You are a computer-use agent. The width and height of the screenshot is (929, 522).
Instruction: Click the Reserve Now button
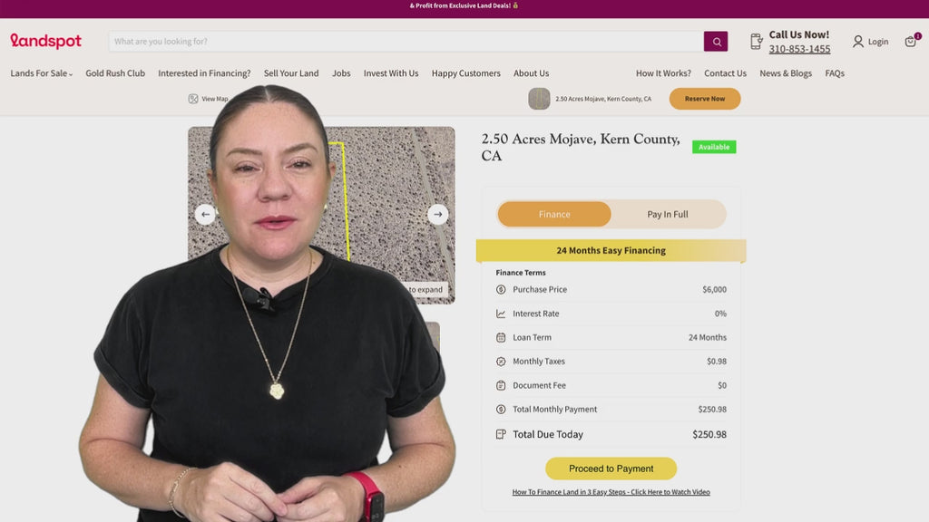point(704,99)
